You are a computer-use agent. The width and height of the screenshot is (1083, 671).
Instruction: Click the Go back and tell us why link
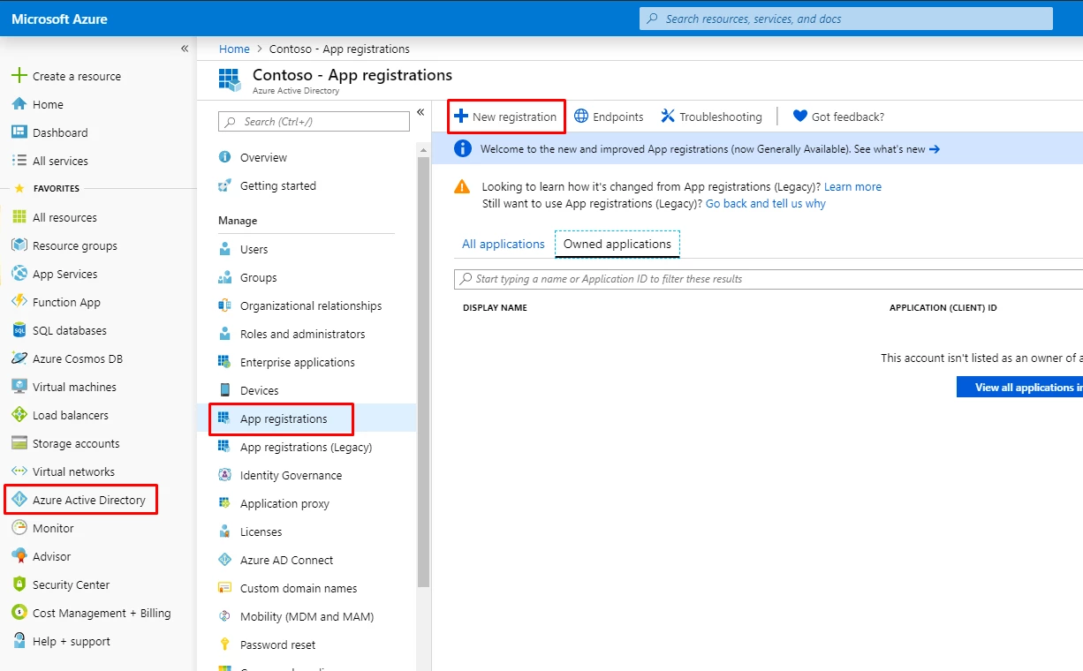(x=766, y=203)
